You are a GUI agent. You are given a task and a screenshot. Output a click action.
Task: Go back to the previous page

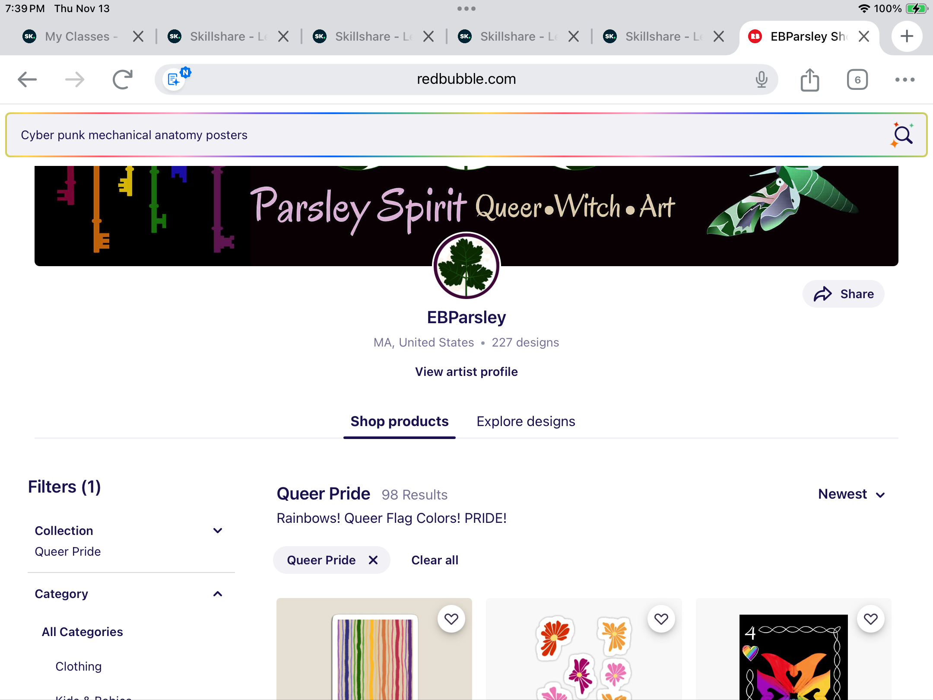pyautogui.click(x=27, y=80)
